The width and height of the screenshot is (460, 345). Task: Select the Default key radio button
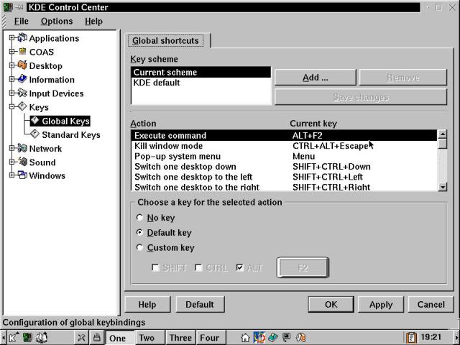(x=139, y=233)
